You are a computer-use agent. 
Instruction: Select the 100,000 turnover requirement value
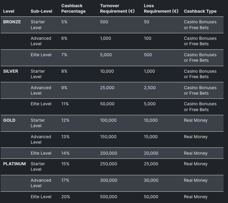108,120
